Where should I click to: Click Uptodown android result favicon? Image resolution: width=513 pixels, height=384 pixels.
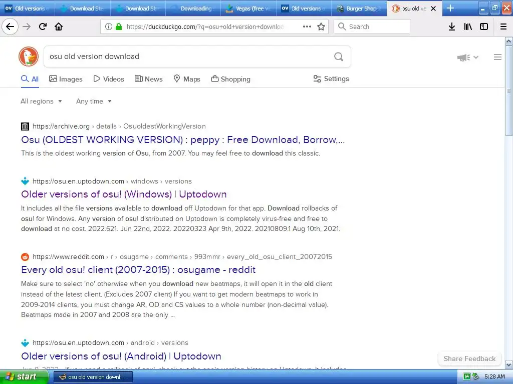25,343
